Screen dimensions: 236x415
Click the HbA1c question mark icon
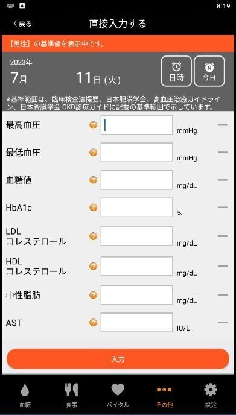point(93,207)
